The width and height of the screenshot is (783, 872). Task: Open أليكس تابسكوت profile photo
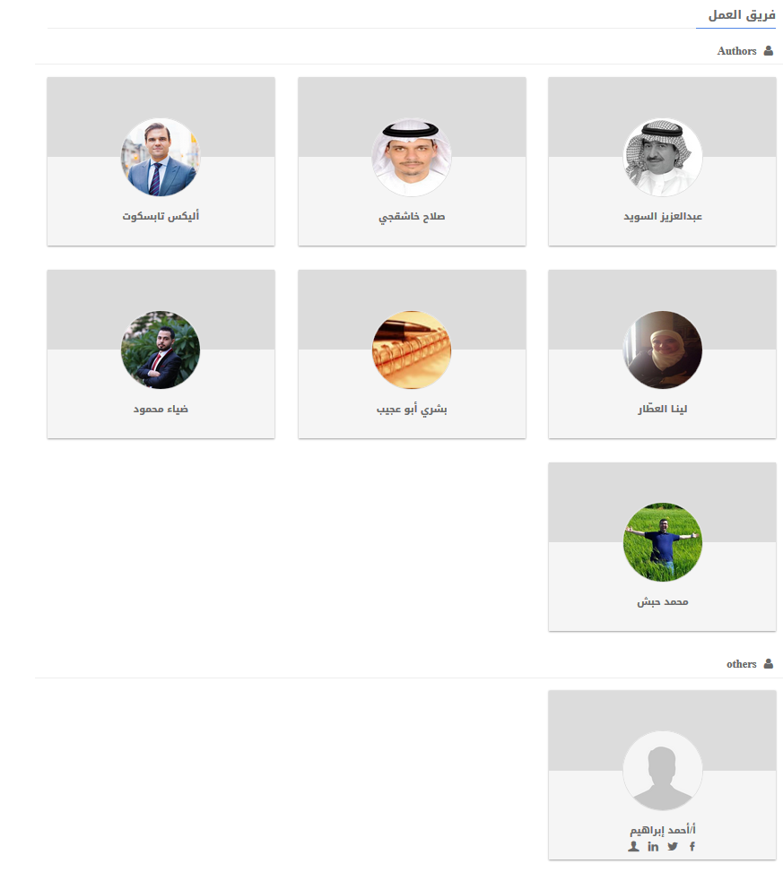pos(161,158)
